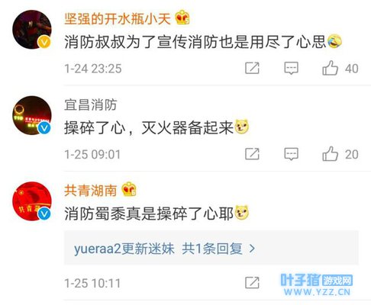Click the like count 20
Screen dimensions: 371x305
[x=352, y=155]
